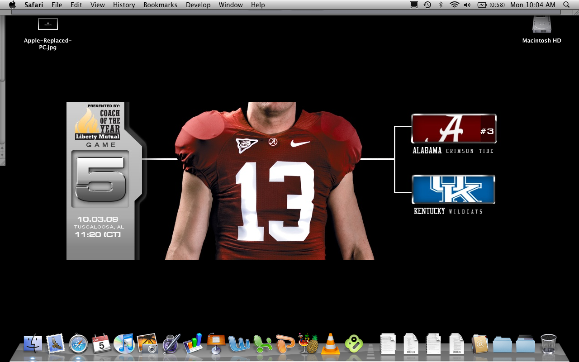The image size is (579, 362).
Task: Open the Apple menu
Action: pyautogui.click(x=12, y=5)
